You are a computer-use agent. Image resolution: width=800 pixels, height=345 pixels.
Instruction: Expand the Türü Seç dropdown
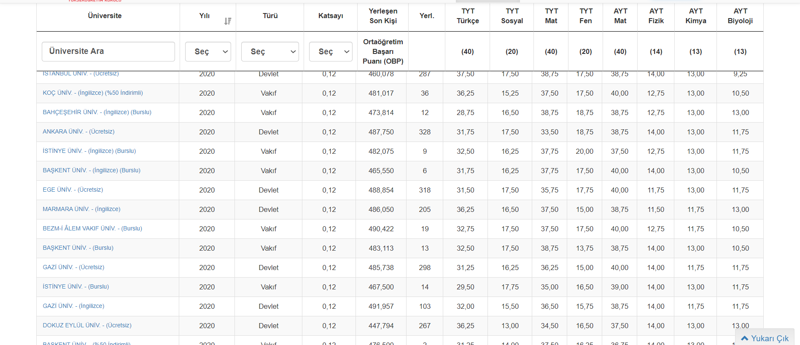pos(270,51)
